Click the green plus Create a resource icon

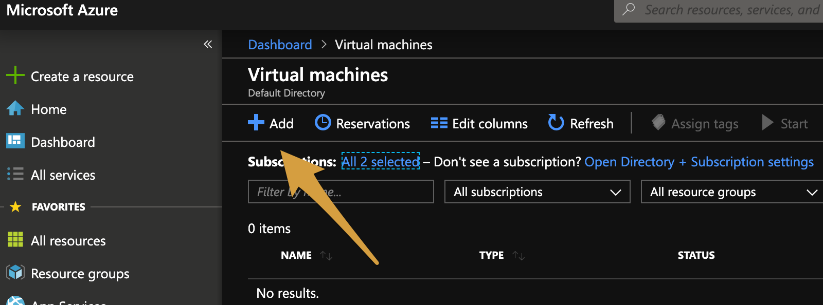(15, 75)
